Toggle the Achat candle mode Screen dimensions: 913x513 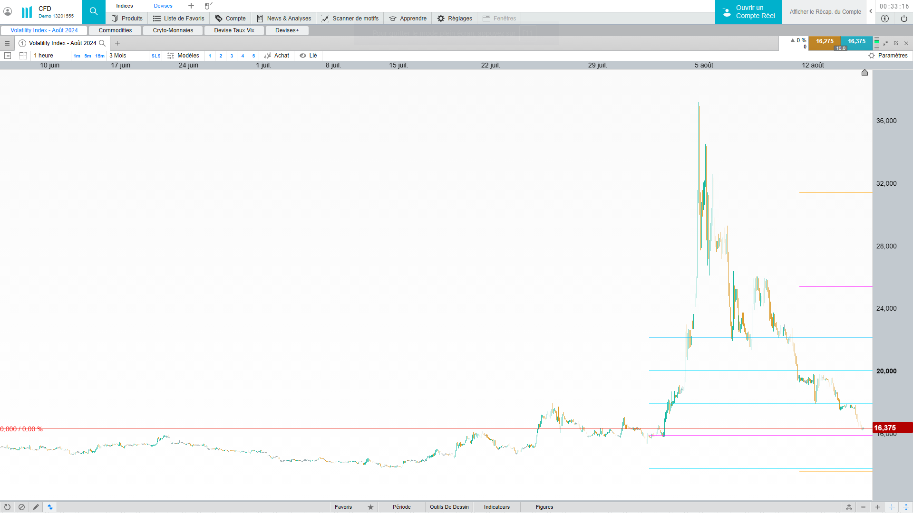click(x=277, y=56)
